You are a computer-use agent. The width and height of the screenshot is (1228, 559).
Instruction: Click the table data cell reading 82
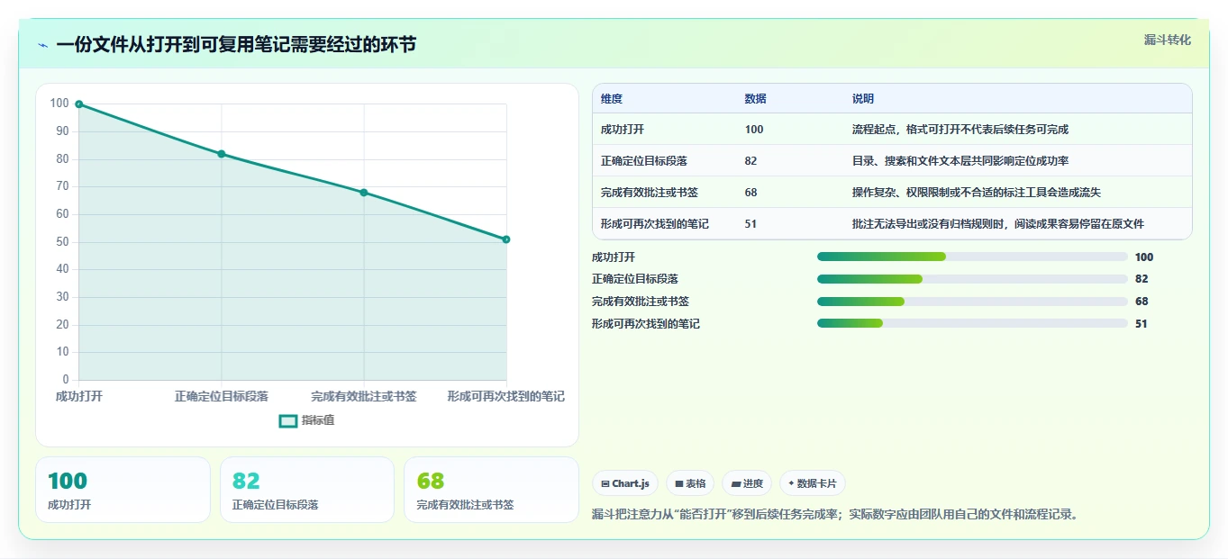[751, 161]
